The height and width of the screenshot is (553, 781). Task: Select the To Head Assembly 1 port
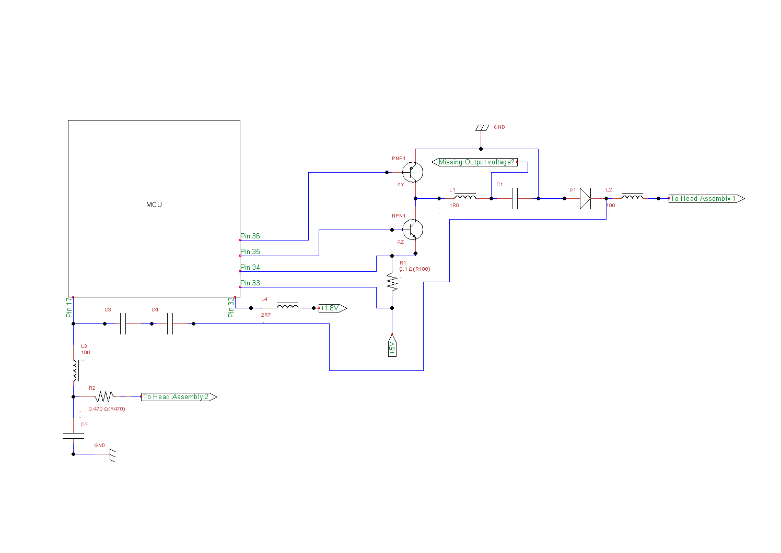[x=707, y=198]
